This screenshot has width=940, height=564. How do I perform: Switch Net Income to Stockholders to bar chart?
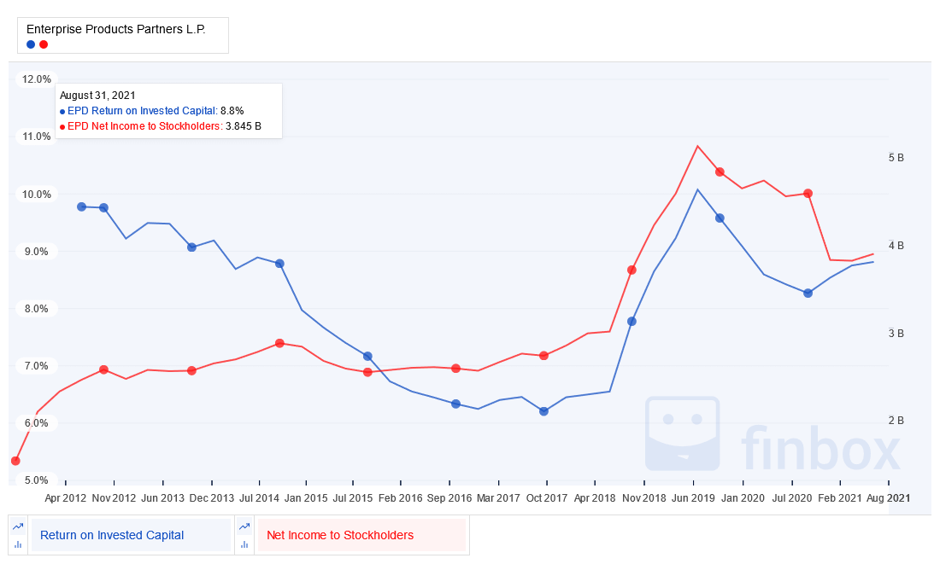coord(244,544)
